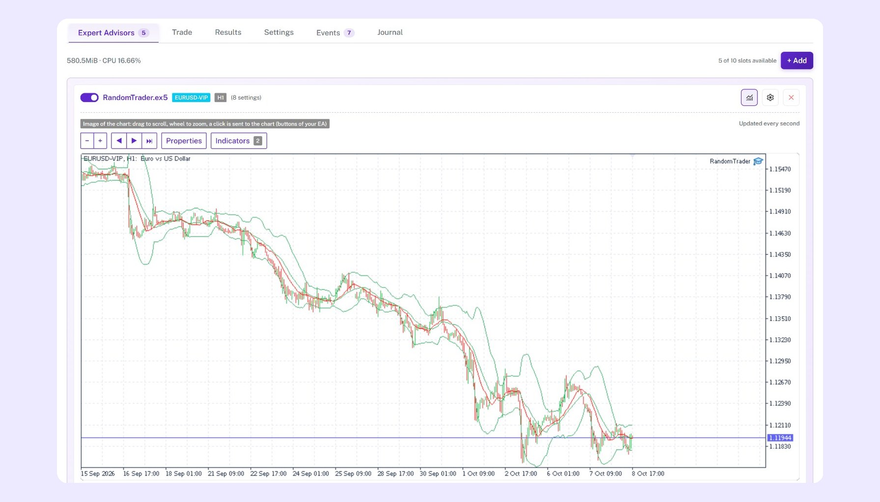The height and width of the screenshot is (502, 880).
Task: Toggle the RandomTrader.ex5 enable switch
Action: coord(89,98)
